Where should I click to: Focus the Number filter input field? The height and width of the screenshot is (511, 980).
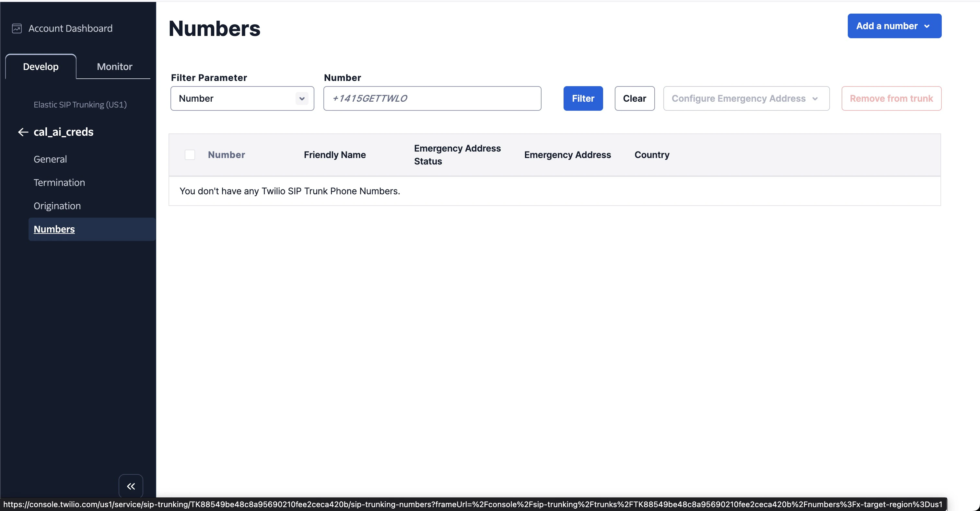[x=432, y=98]
